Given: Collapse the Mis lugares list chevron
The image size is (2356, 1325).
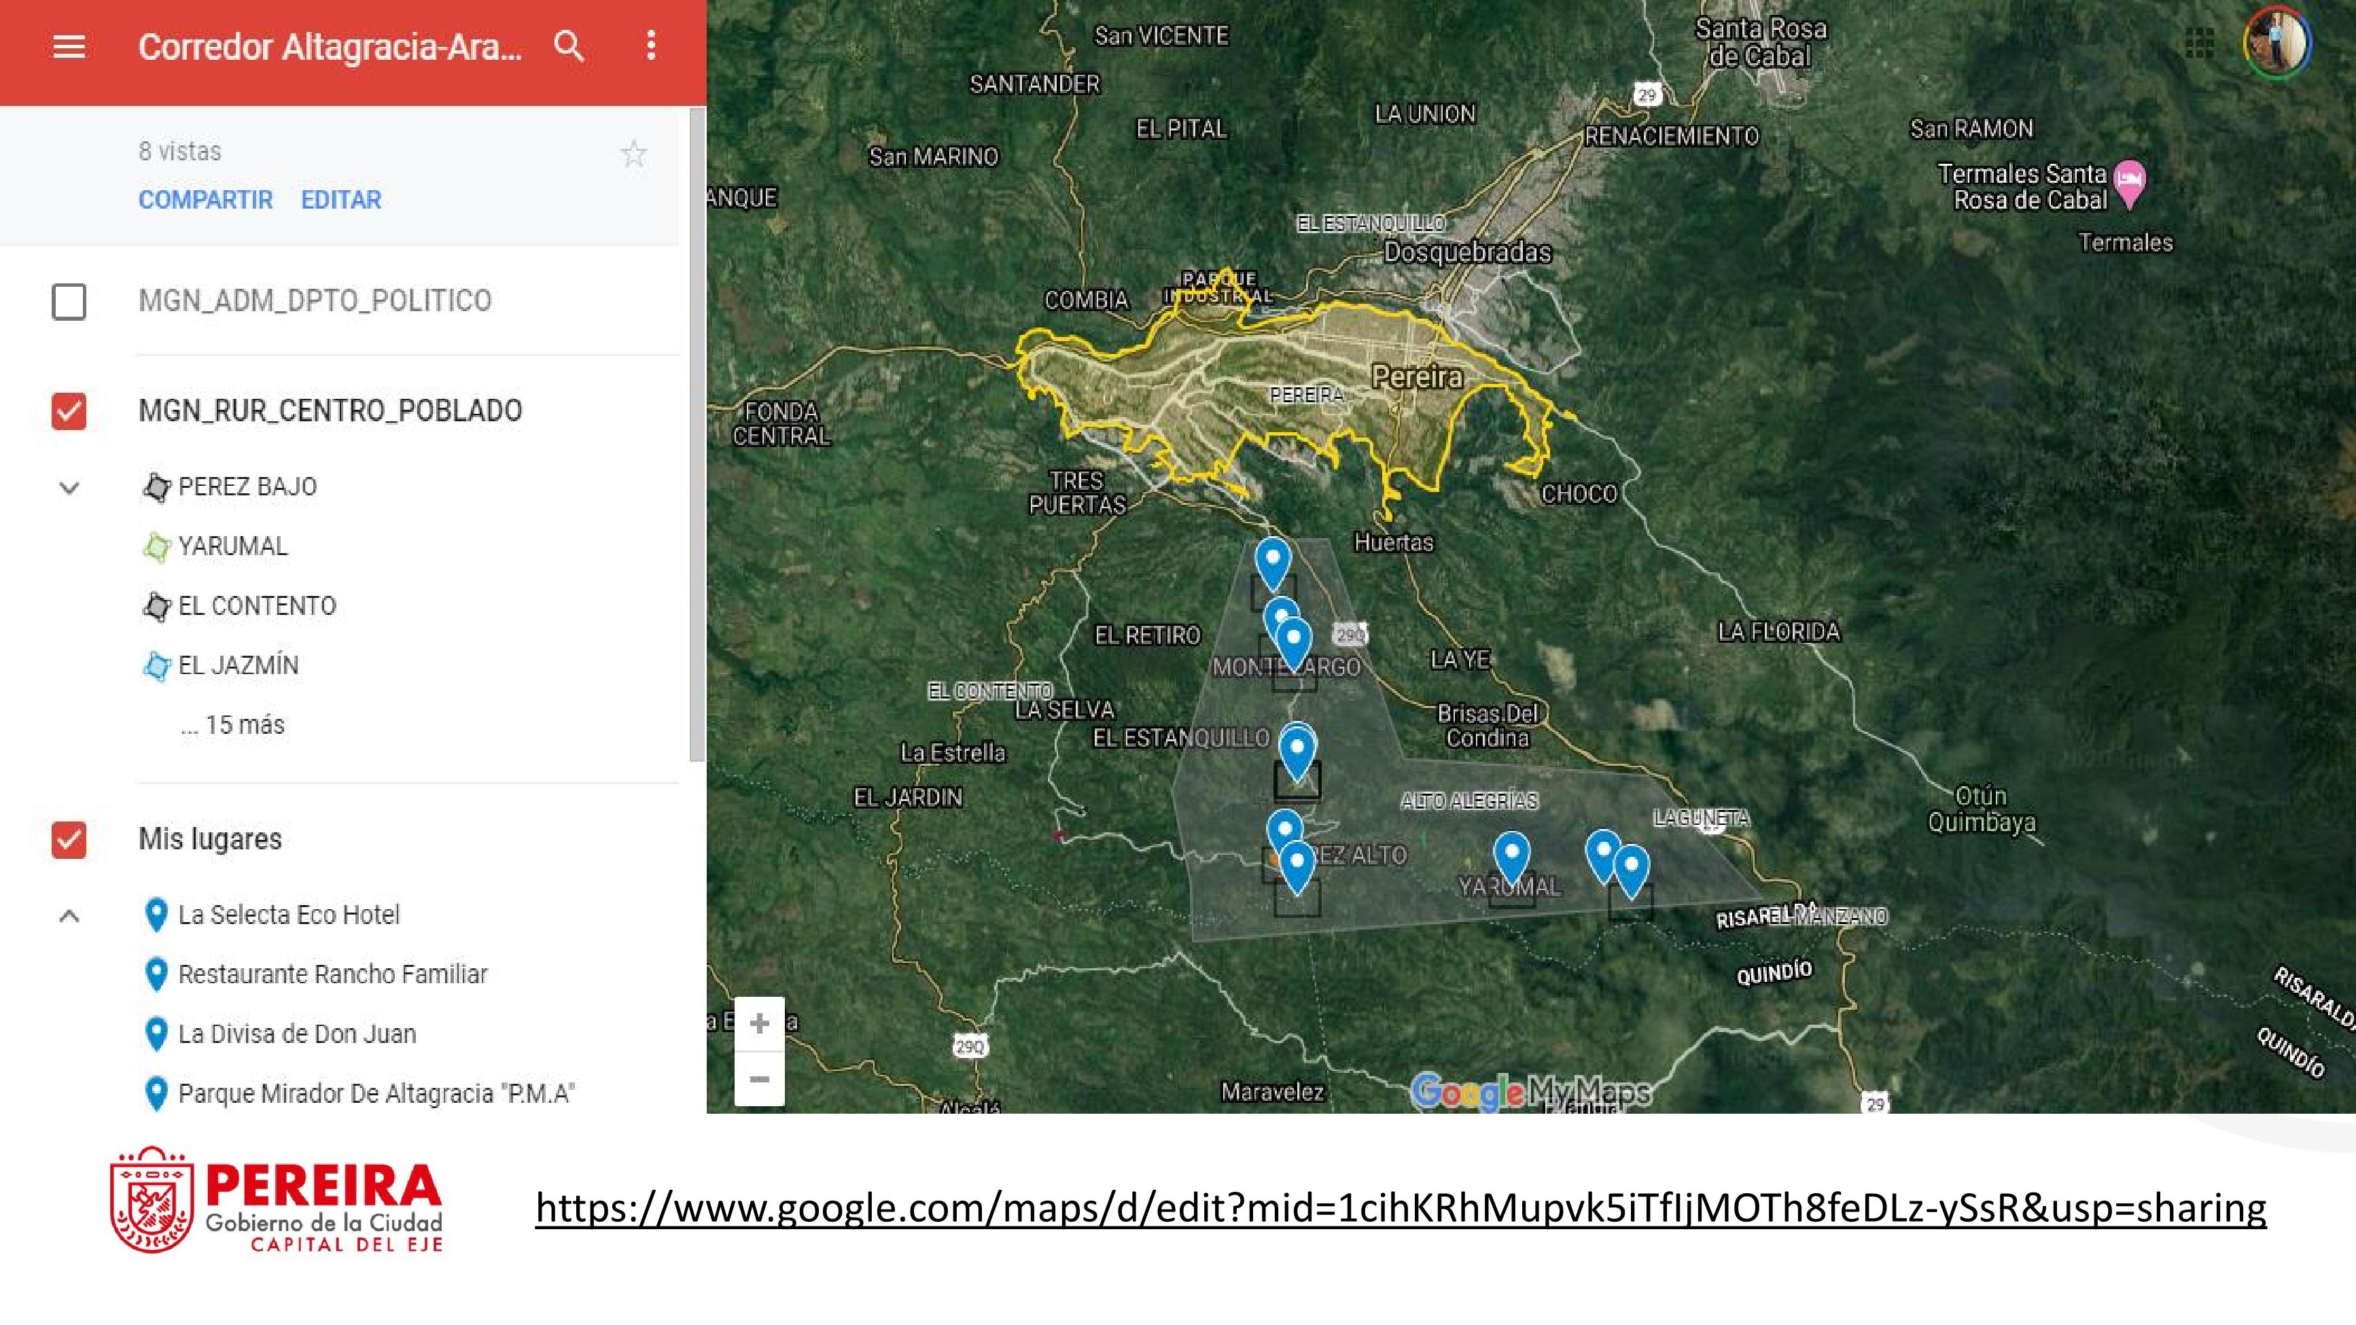Looking at the screenshot, I should 69,915.
